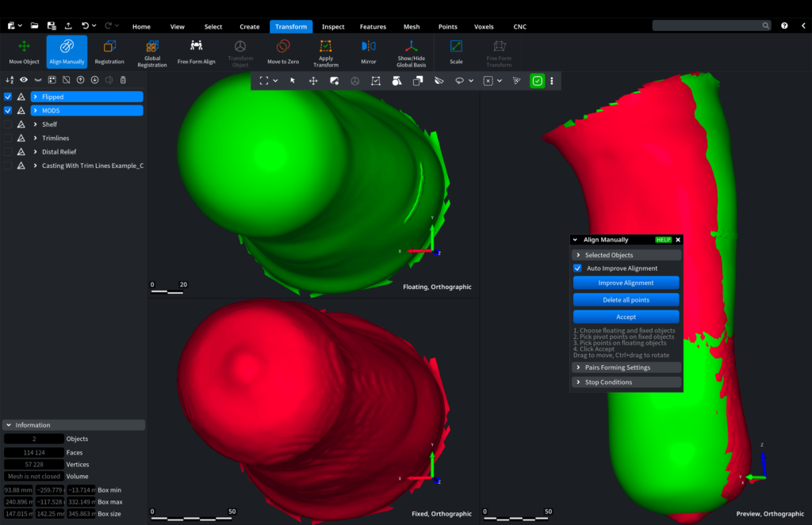
Task: Click the Apply Transform icon
Action: pos(325,51)
